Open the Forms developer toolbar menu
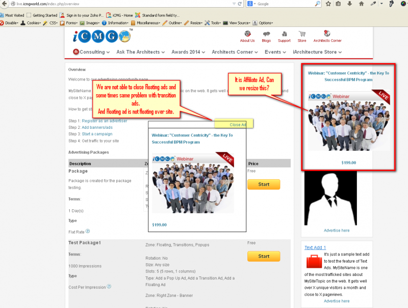This screenshot has height=308, width=408. [x=69, y=23]
